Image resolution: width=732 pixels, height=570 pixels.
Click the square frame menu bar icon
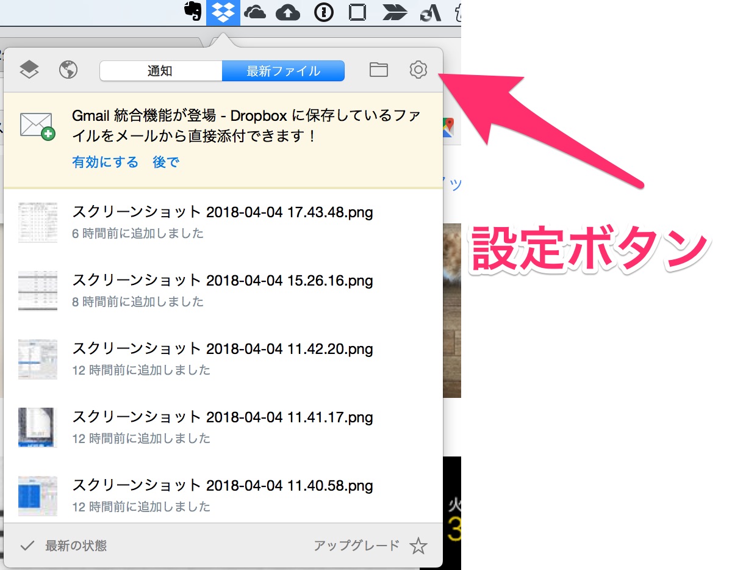click(x=357, y=12)
